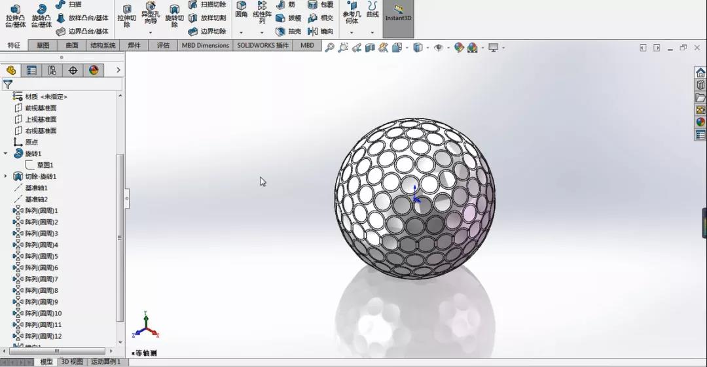Open the ConfigurationManager tab icon
Image resolution: width=707 pixels, height=367 pixels.
(x=52, y=71)
